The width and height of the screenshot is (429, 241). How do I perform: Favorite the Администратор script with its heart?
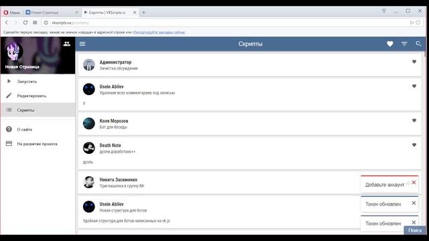tap(414, 62)
